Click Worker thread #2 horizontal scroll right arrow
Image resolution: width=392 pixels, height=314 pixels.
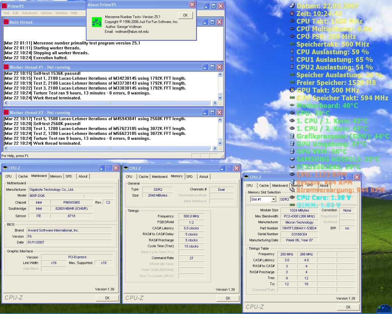pos(215,148)
